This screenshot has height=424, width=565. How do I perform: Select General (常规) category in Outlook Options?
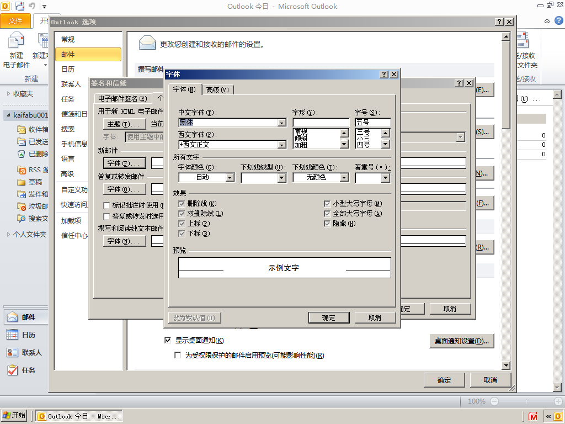[88, 39]
